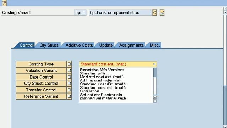
Task: Select Ad hoc cost estimates option
Action: [x=101, y=80]
